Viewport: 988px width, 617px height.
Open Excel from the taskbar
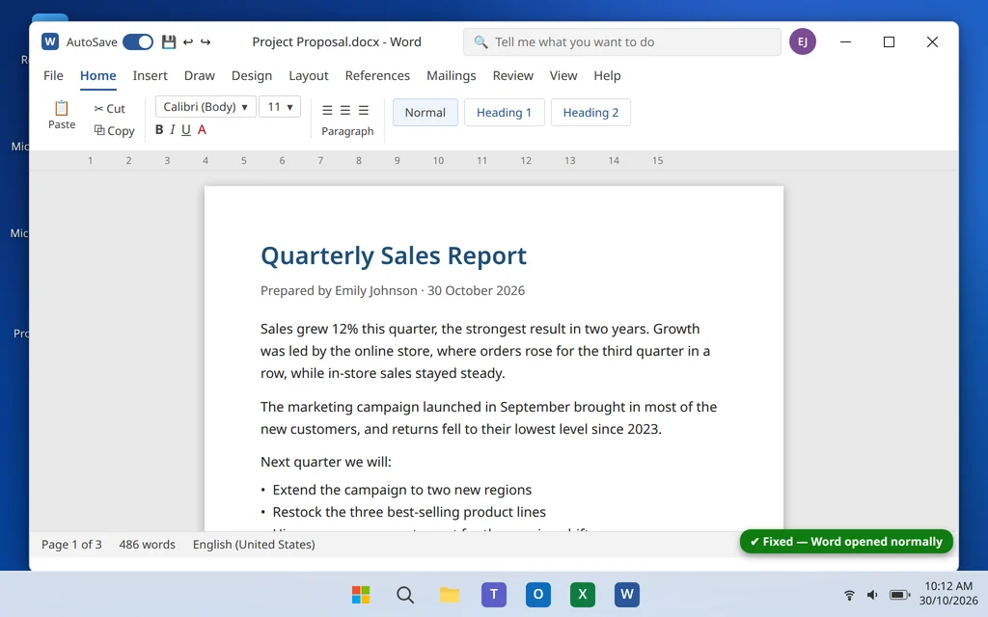pos(582,594)
